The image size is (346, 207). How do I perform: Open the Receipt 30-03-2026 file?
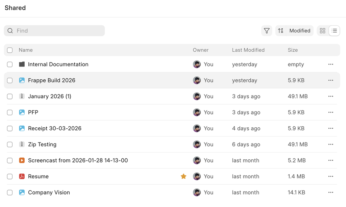(55, 128)
